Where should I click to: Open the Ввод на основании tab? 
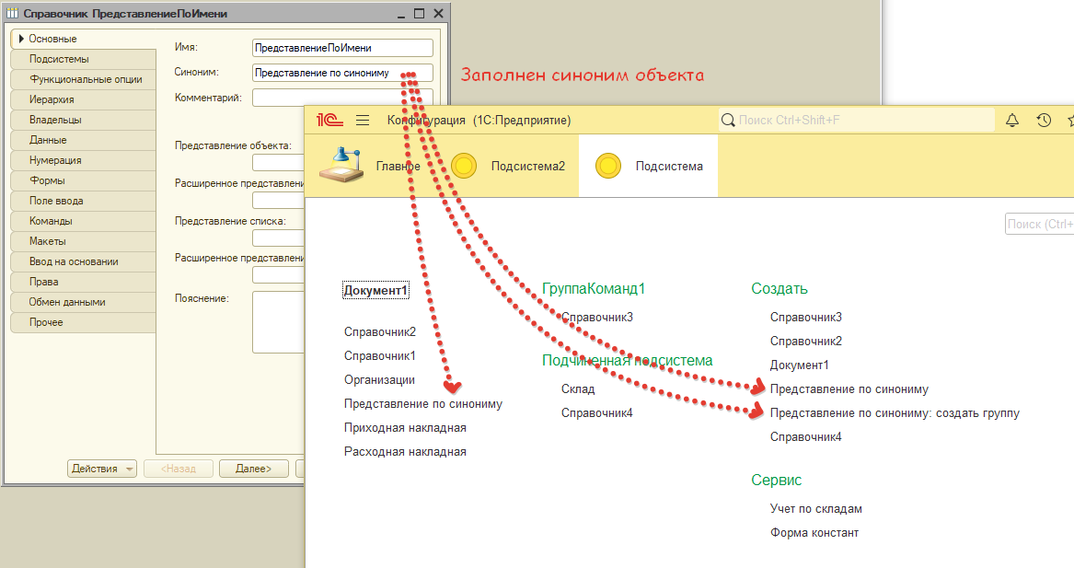point(84,261)
